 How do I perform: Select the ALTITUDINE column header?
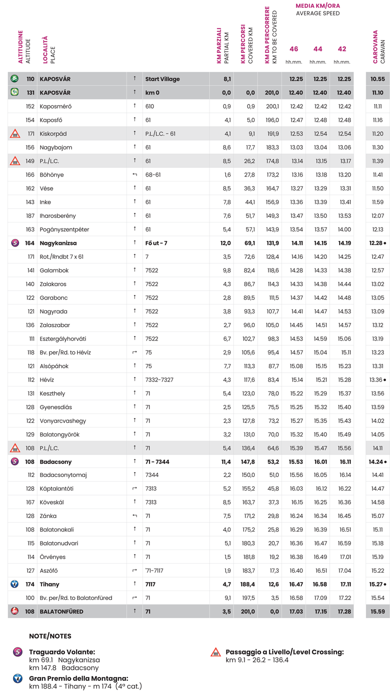pos(20,47)
